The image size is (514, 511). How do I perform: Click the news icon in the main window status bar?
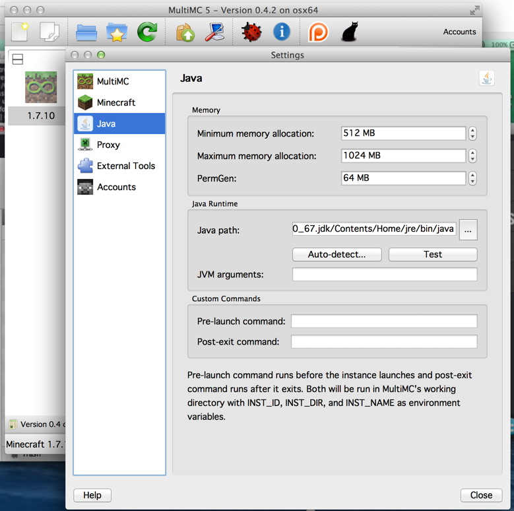coord(13,424)
